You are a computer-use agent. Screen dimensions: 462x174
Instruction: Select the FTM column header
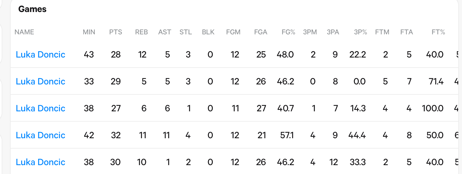tap(382, 32)
